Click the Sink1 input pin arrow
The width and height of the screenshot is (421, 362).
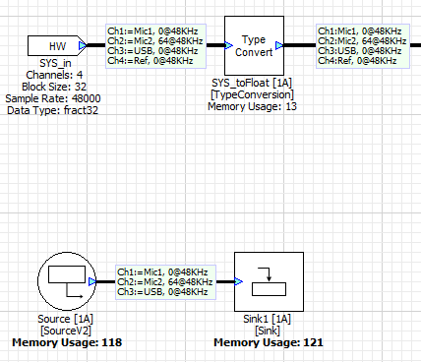point(239,281)
